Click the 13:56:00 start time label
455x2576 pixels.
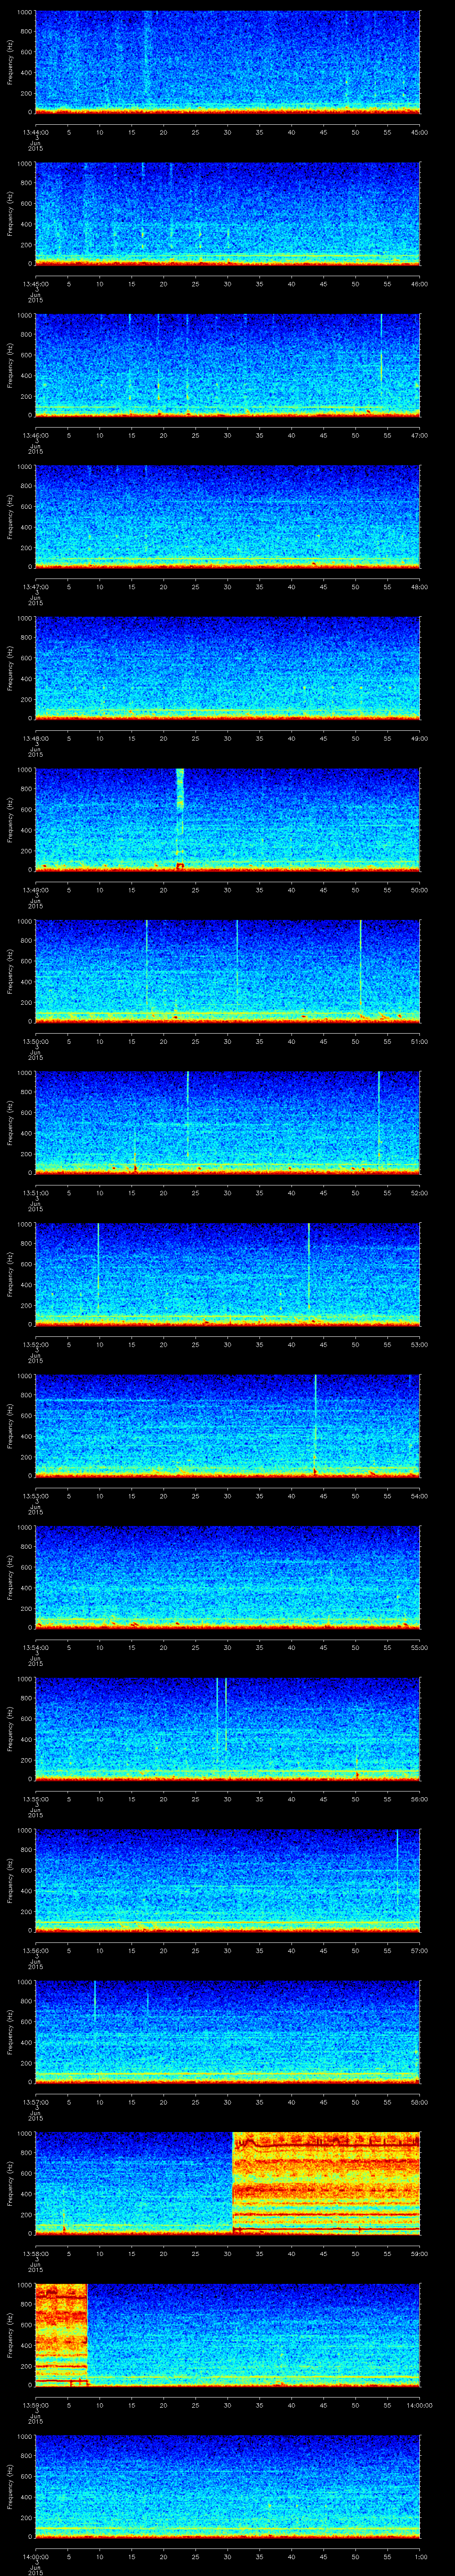tap(35, 1950)
